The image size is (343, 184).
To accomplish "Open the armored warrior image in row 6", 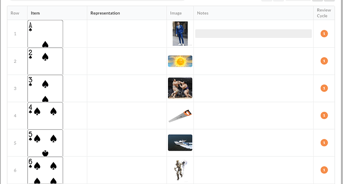I will pyautogui.click(x=180, y=170).
